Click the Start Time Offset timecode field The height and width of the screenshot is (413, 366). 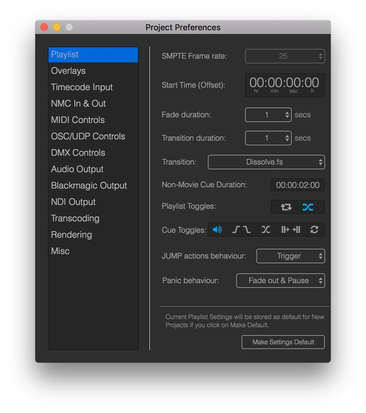285,84
